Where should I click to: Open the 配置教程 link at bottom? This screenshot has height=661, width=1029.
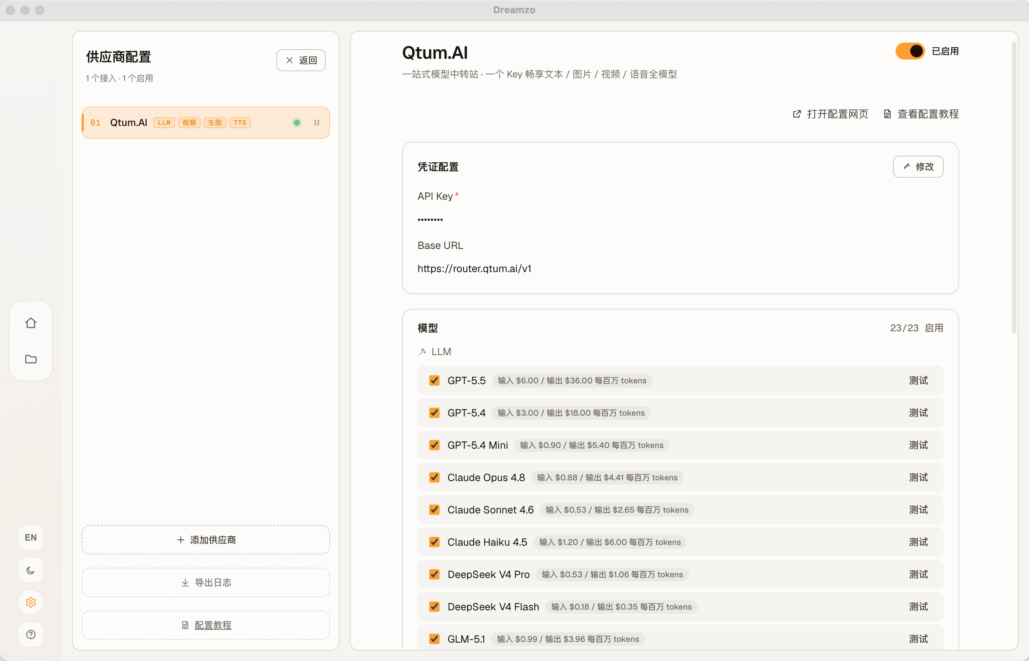pos(206,625)
